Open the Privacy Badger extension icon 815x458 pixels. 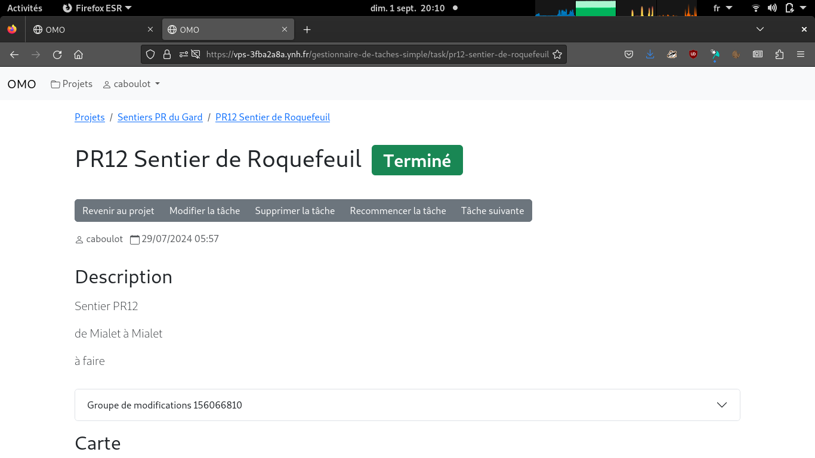(672, 54)
